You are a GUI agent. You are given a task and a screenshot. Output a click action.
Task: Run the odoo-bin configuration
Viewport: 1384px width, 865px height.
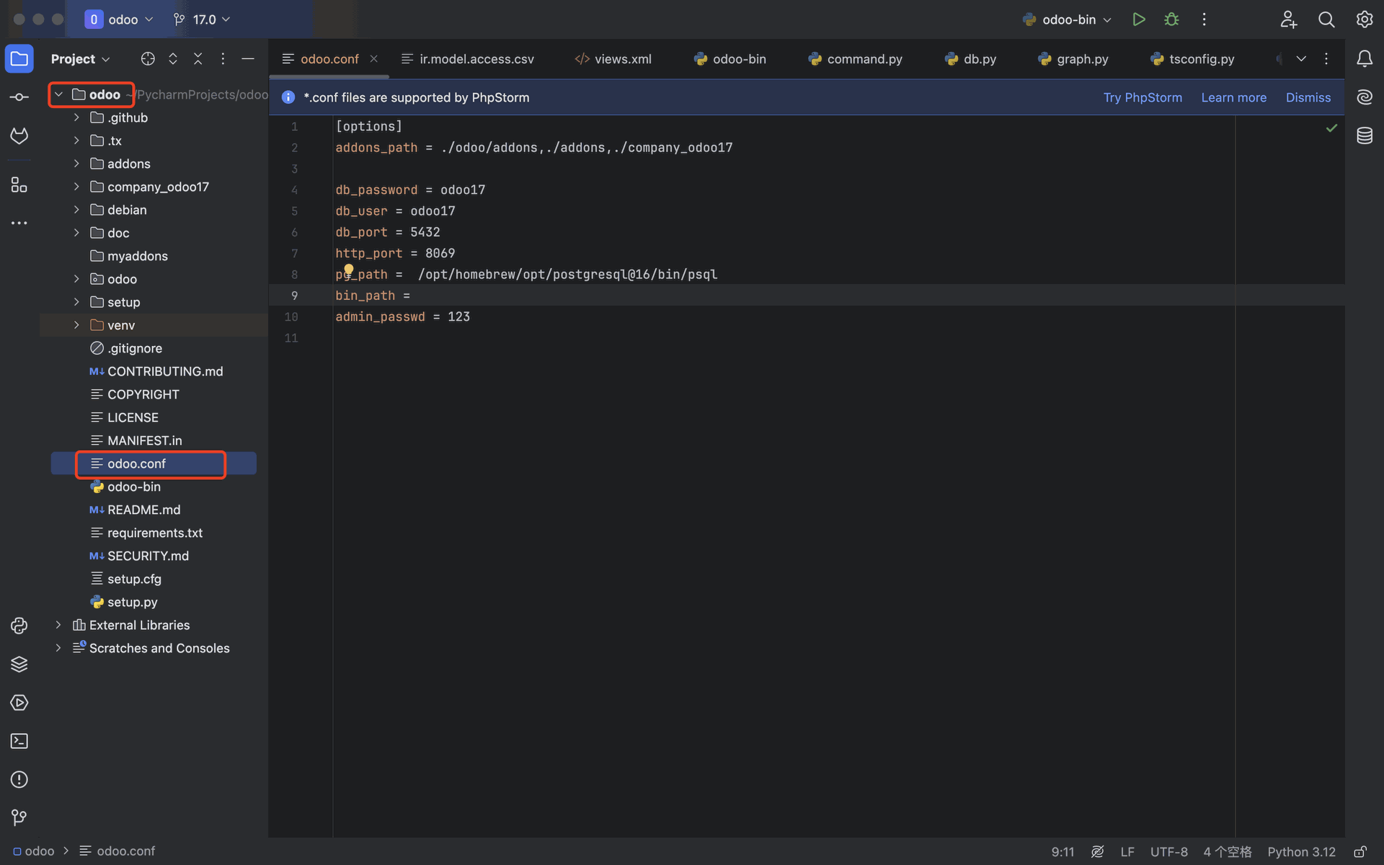1139,19
